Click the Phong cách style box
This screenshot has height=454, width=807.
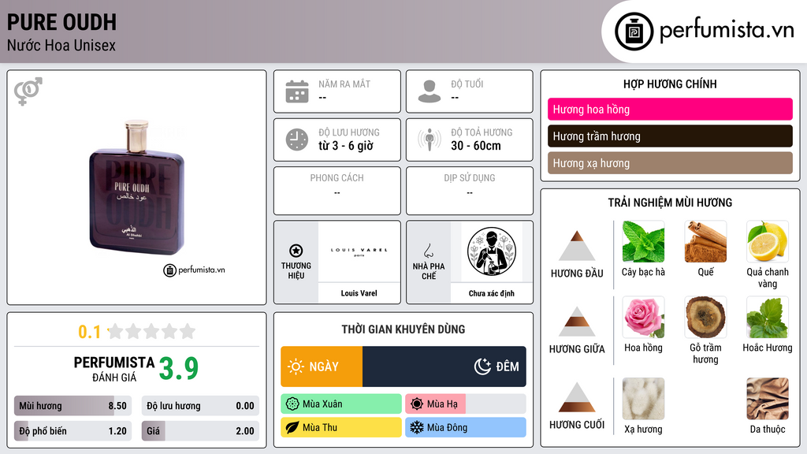pyautogui.click(x=337, y=191)
